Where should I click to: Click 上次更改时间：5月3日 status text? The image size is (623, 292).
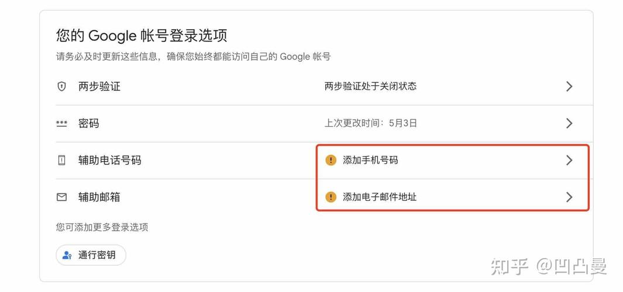click(371, 123)
